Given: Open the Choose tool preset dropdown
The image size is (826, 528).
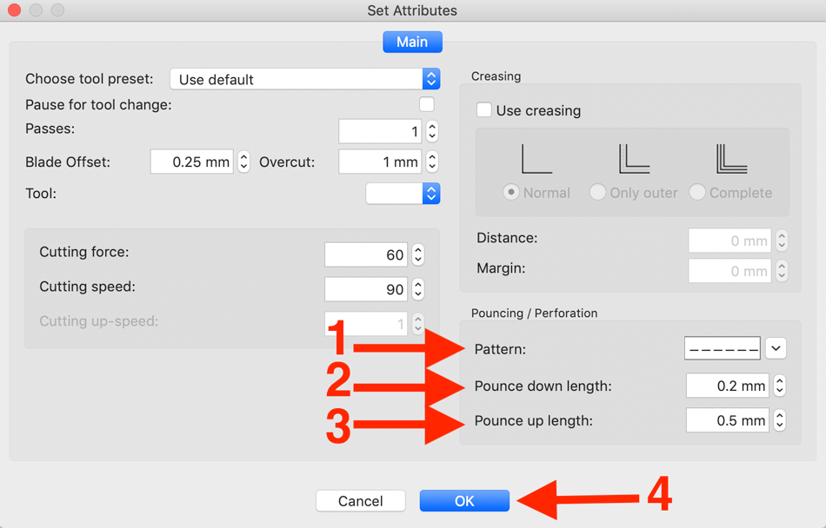Looking at the screenshot, I should click(304, 79).
